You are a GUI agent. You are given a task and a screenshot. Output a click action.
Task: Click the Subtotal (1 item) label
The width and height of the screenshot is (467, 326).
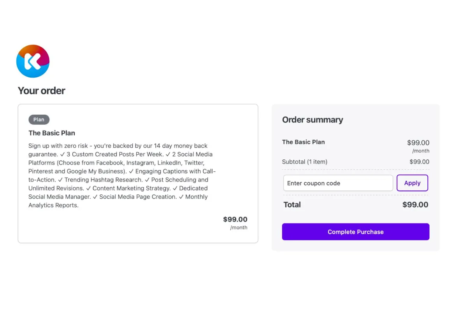[x=305, y=162]
